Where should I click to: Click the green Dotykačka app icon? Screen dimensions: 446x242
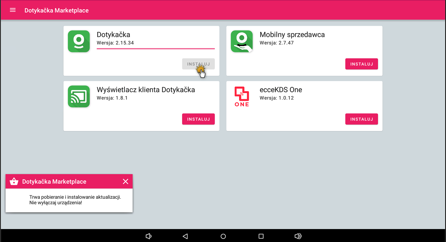[x=79, y=41]
